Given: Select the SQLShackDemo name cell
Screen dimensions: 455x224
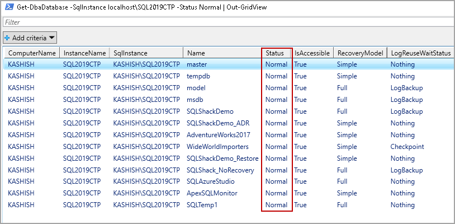Looking at the screenshot, I should (x=210, y=111).
